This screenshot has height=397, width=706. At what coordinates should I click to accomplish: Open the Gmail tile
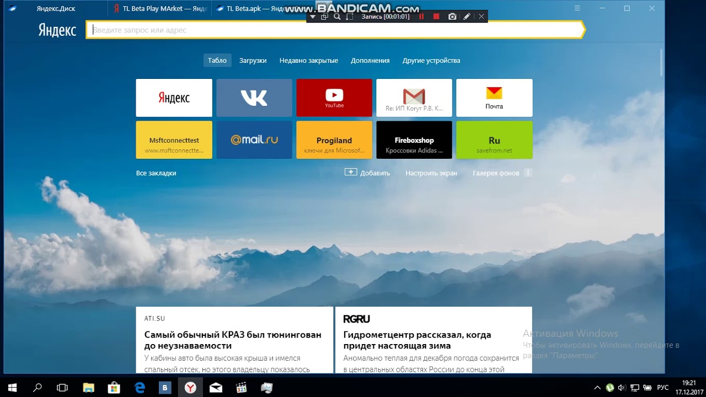414,98
